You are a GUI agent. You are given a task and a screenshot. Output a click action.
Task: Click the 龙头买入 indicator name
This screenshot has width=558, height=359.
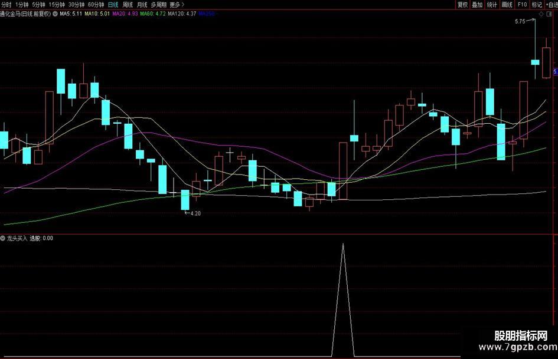tap(17, 238)
